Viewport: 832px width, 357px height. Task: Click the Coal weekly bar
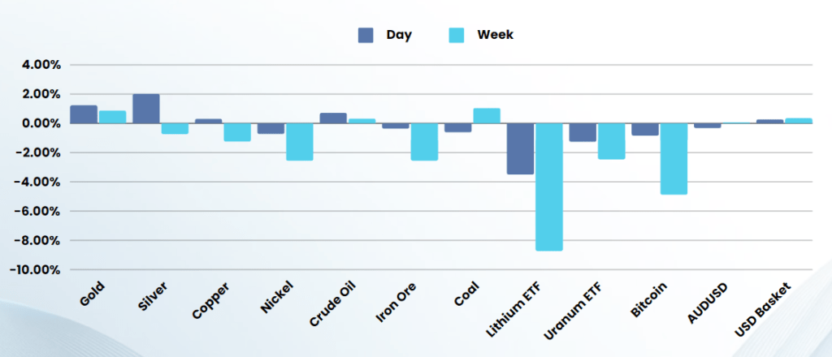point(487,116)
